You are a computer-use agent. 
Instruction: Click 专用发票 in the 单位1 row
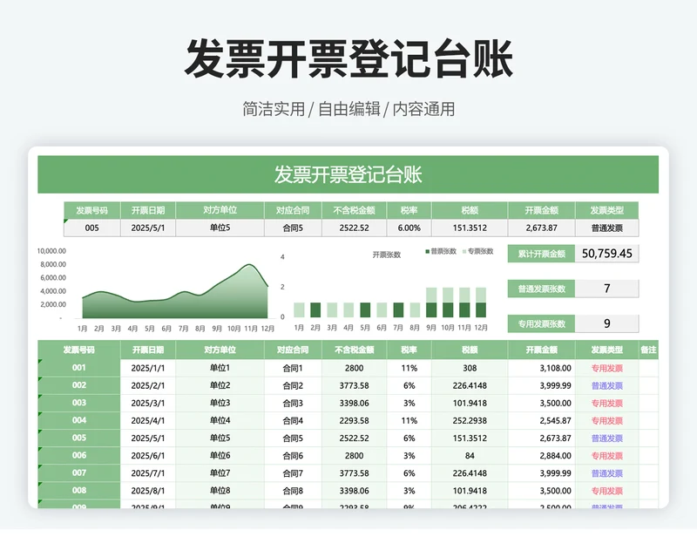click(x=606, y=368)
